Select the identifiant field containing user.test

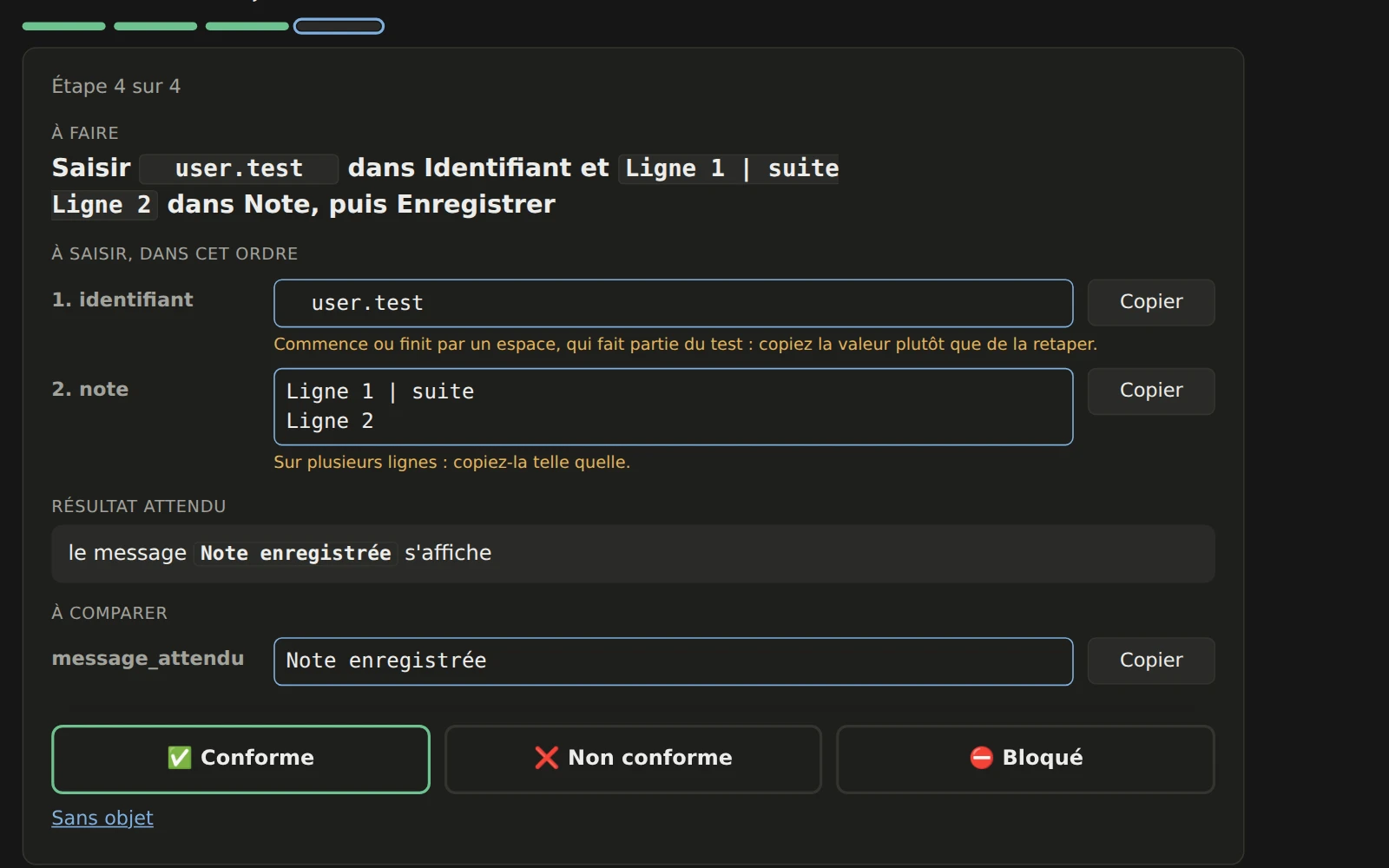[674, 303]
